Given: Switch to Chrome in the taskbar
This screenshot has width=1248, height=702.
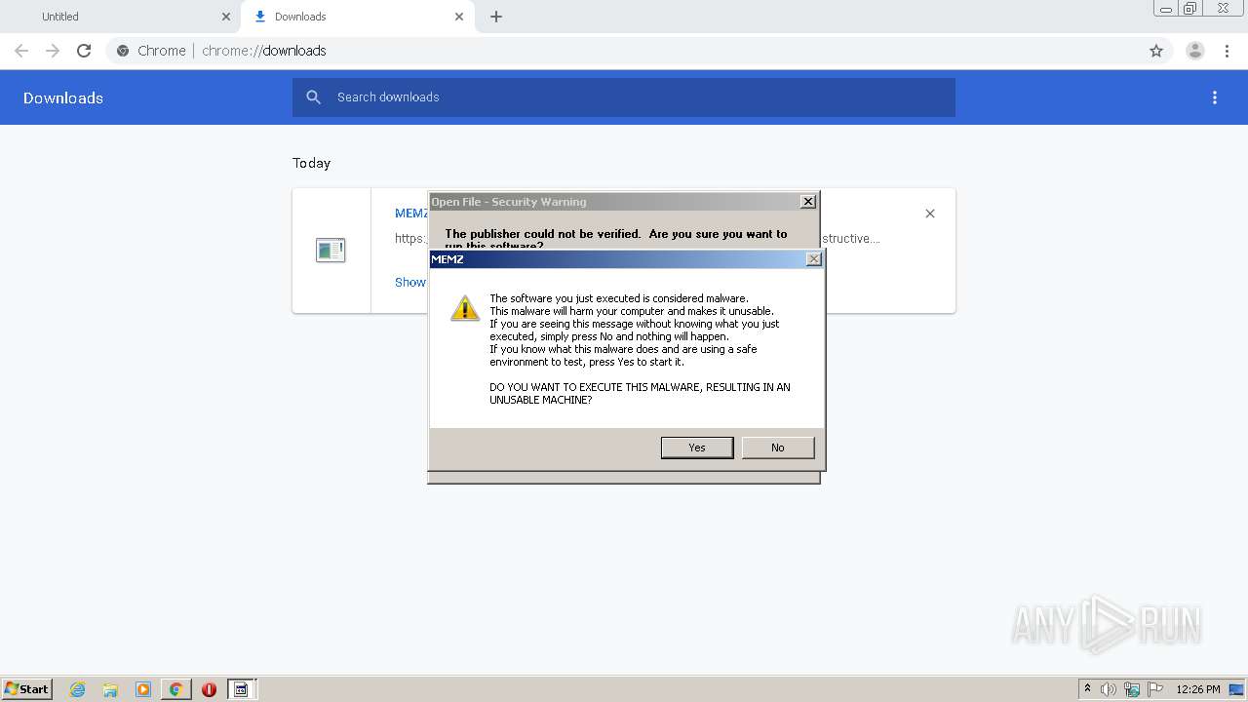Looking at the screenshot, I should tap(176, 689).
